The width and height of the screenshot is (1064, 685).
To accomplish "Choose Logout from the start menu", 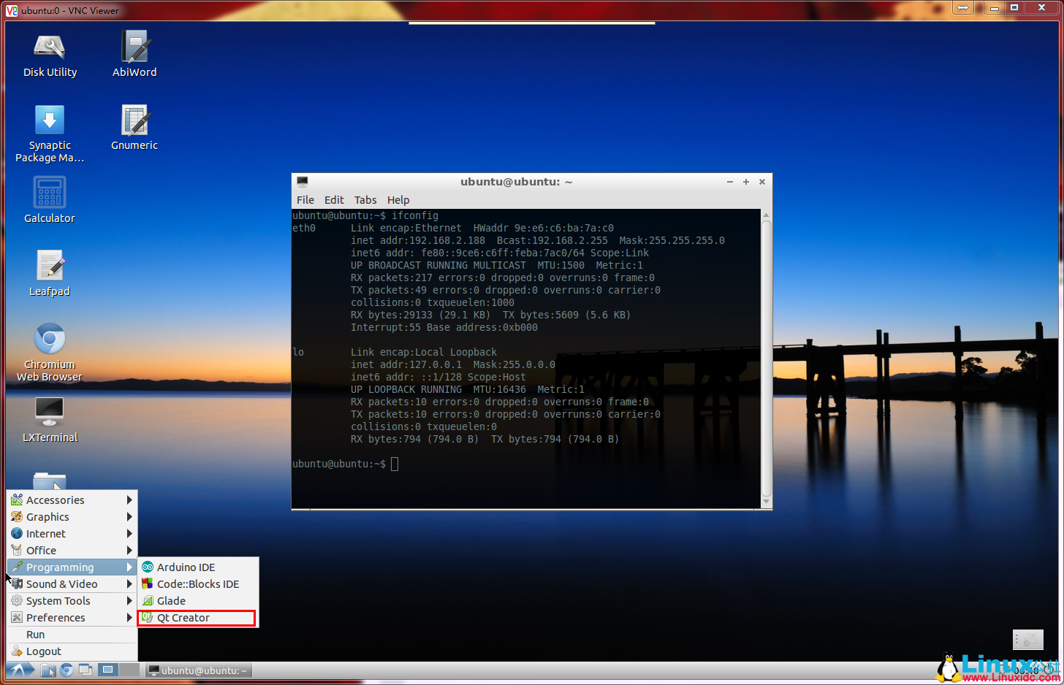I will pos(44,651).
